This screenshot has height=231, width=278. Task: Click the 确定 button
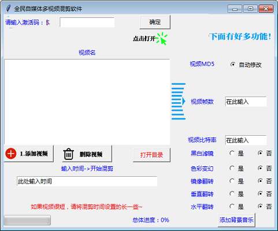(155, 22)
